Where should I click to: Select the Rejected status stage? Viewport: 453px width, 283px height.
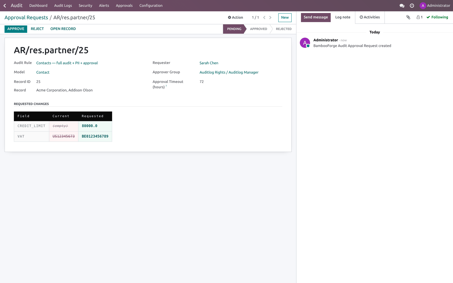point(284,29)
